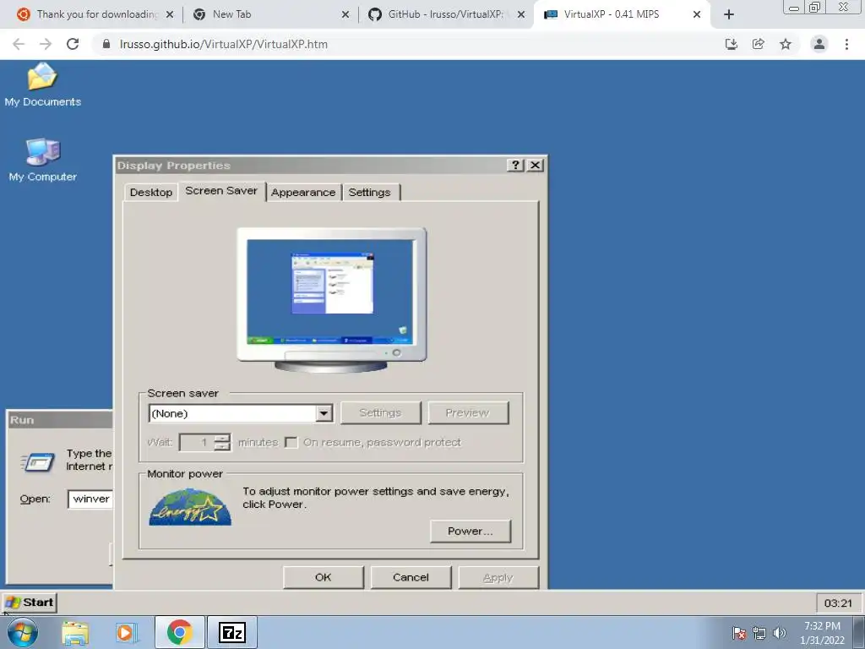Confirm with the OK button
The width and height of the screenshot is (865, 649).
tap(324, 577)
